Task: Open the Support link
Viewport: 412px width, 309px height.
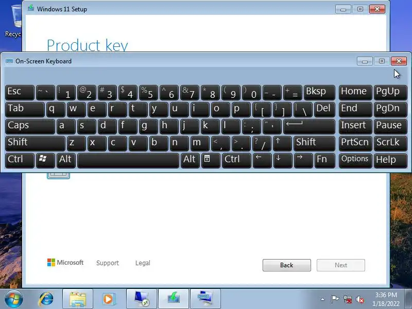Action: click(x=108, y=263)
